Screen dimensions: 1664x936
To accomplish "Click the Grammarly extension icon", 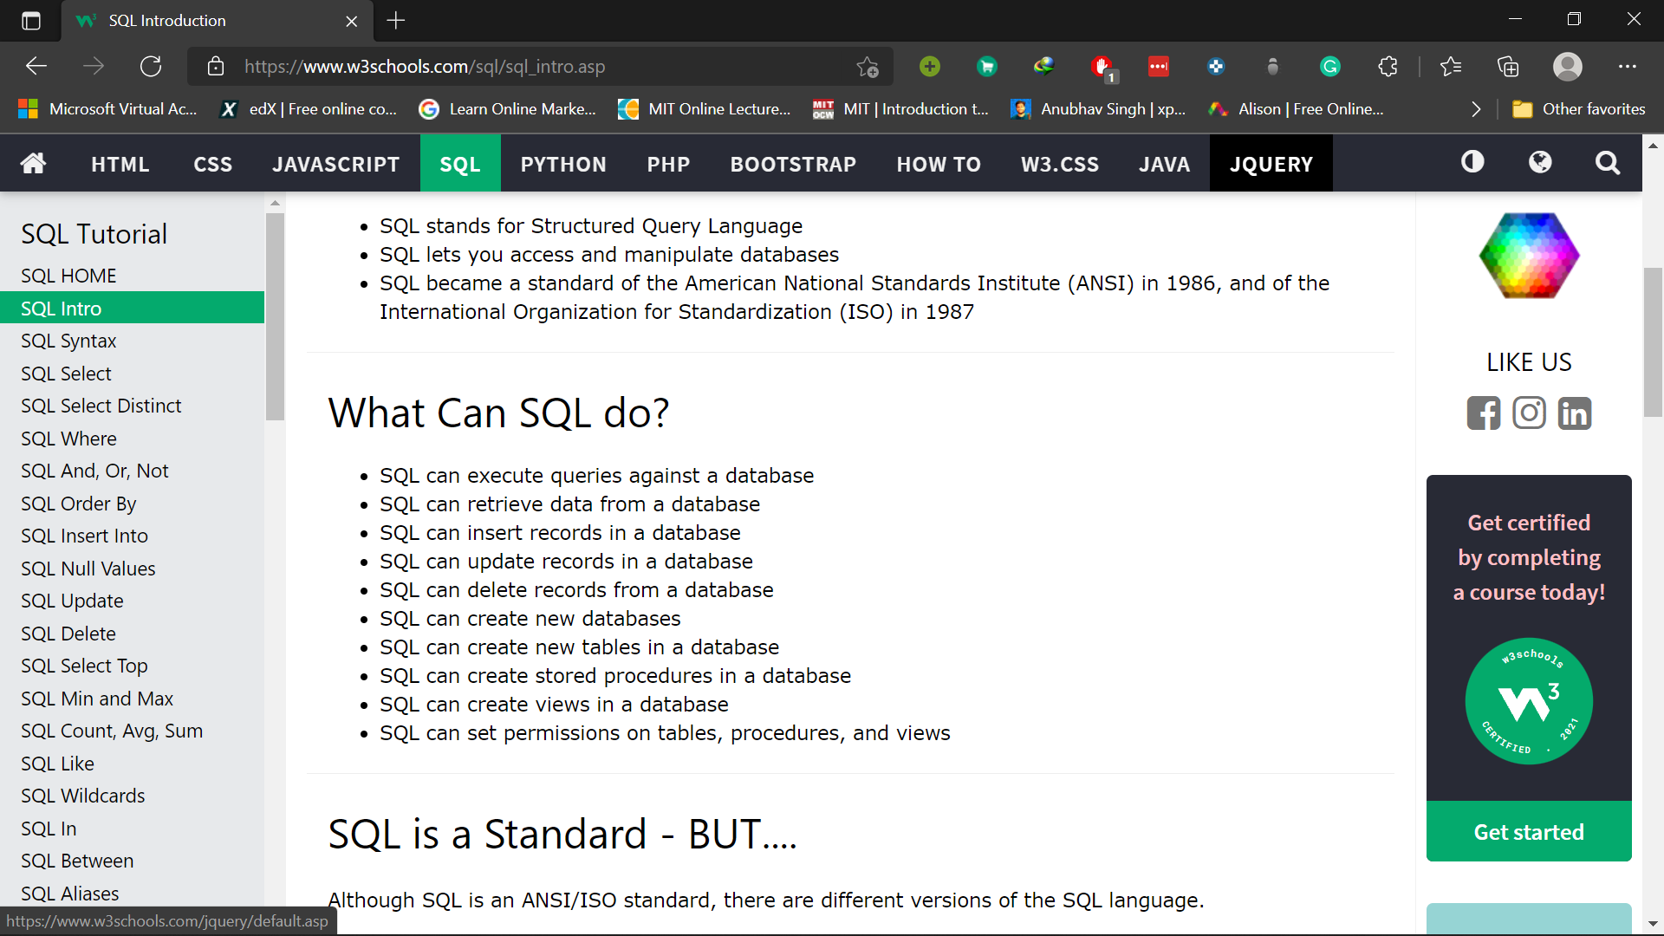I will pyautogui.click(x=1329, y=67).
